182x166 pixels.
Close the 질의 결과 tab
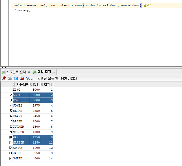(x=54, y=72)
